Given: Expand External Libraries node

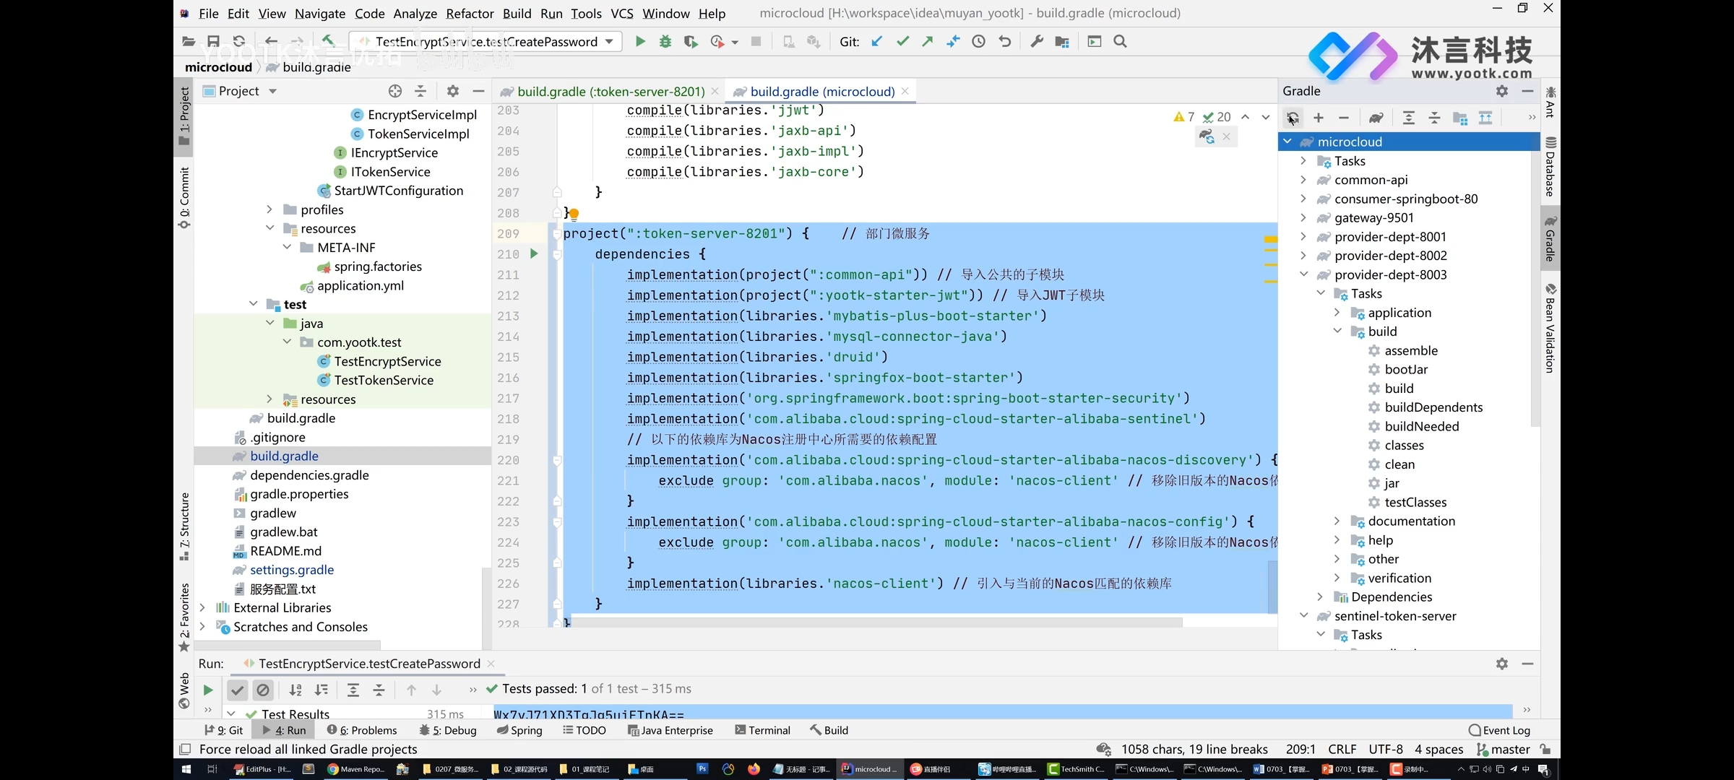Looking at the screenshot, I should (202, 607).
